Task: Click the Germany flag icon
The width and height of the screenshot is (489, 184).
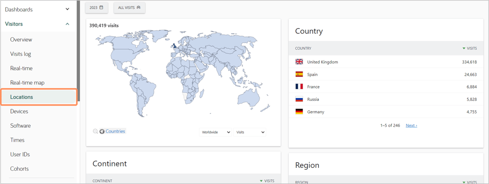Action: pyautogui.click(x=299, y=112)
